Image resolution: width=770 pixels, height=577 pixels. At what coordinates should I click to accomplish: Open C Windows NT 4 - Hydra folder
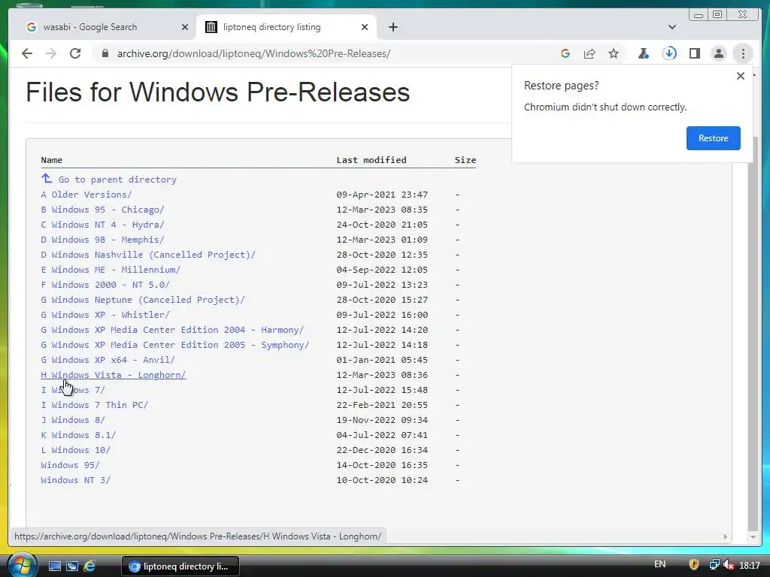102,224
